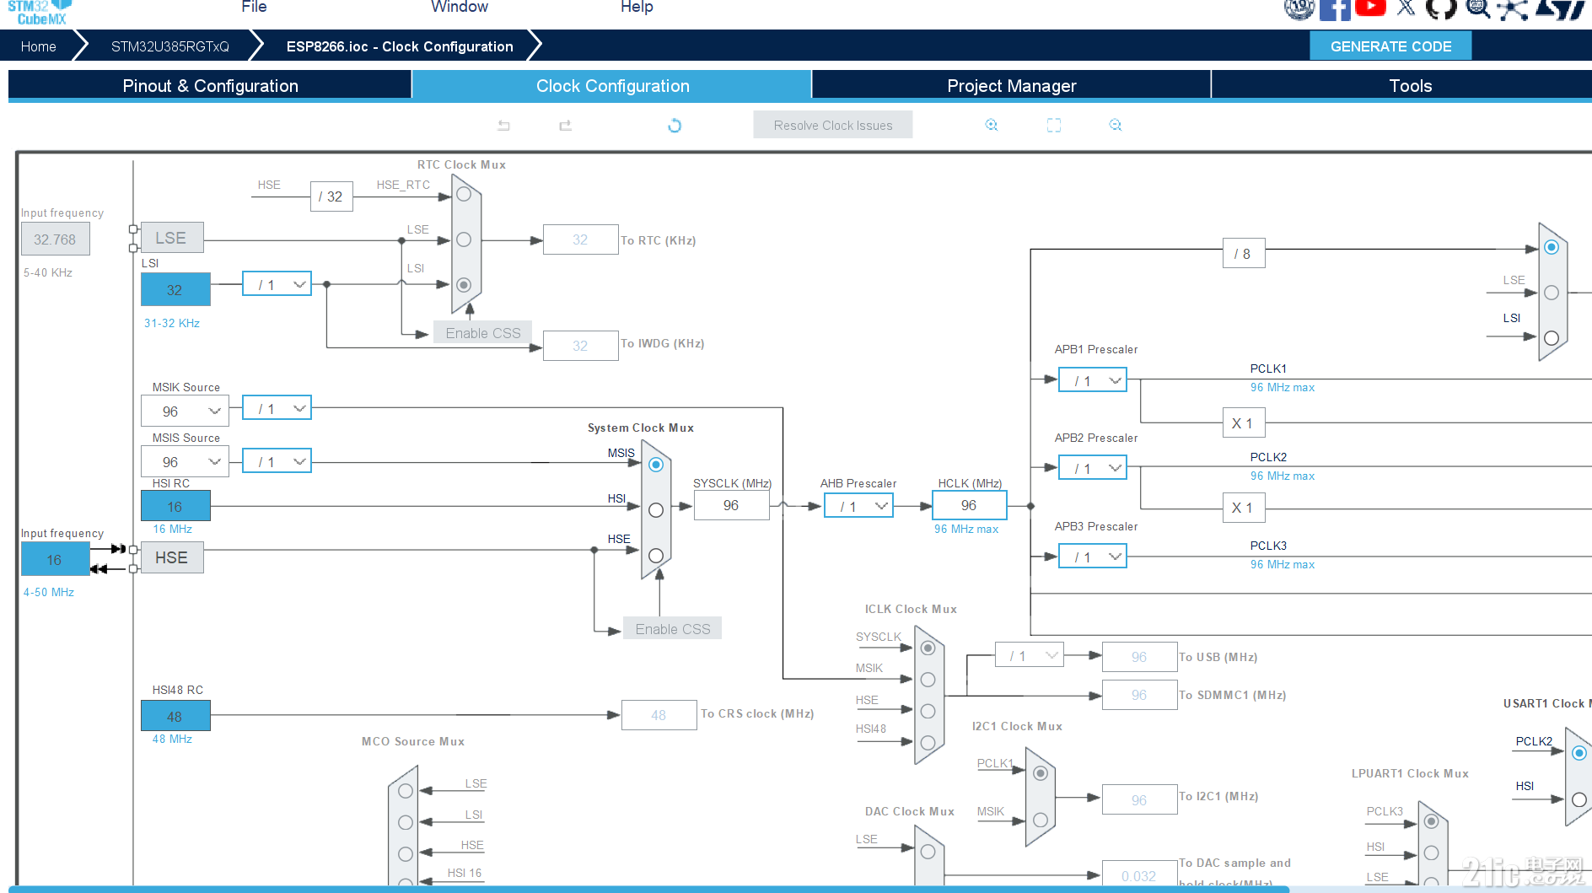The height and width of the screenshot is (893, 1592).
Task: Click the STM32CubeMX logo
Action: tap(40, 12)
